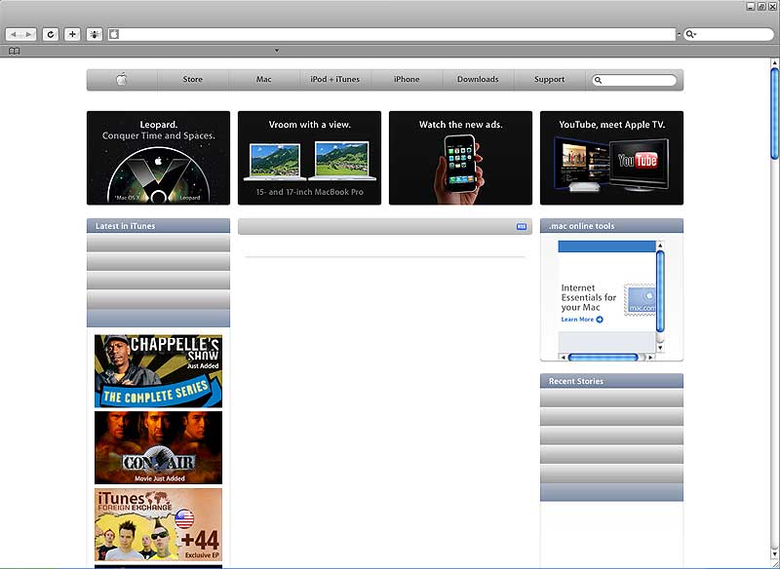Click the Apple site search field
This screenshot has height=569, width=780.
(641, 81)
